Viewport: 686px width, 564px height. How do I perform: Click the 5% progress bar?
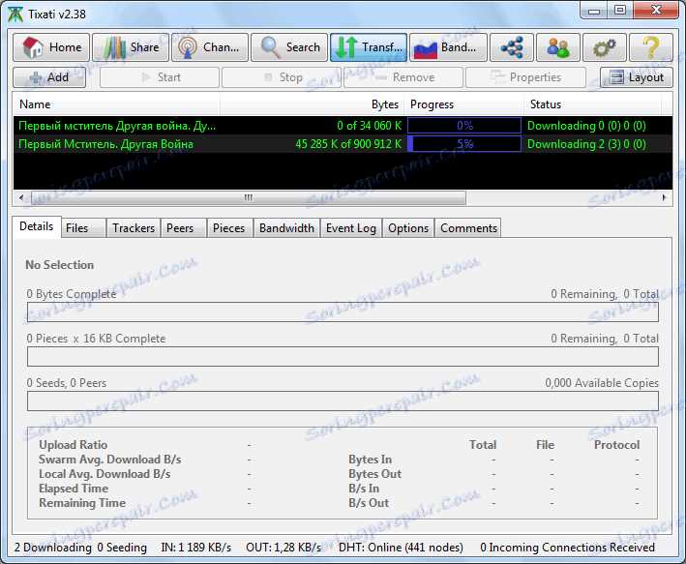point(464,144)
